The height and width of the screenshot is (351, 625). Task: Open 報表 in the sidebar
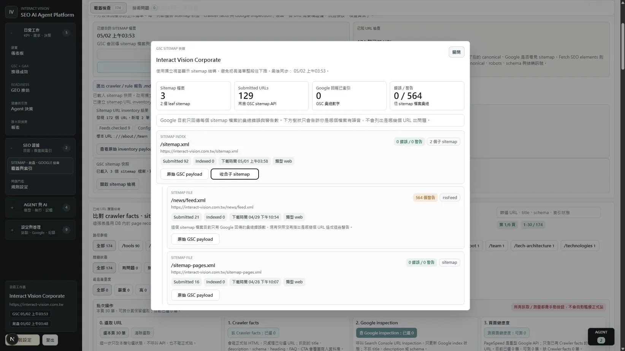40,125
